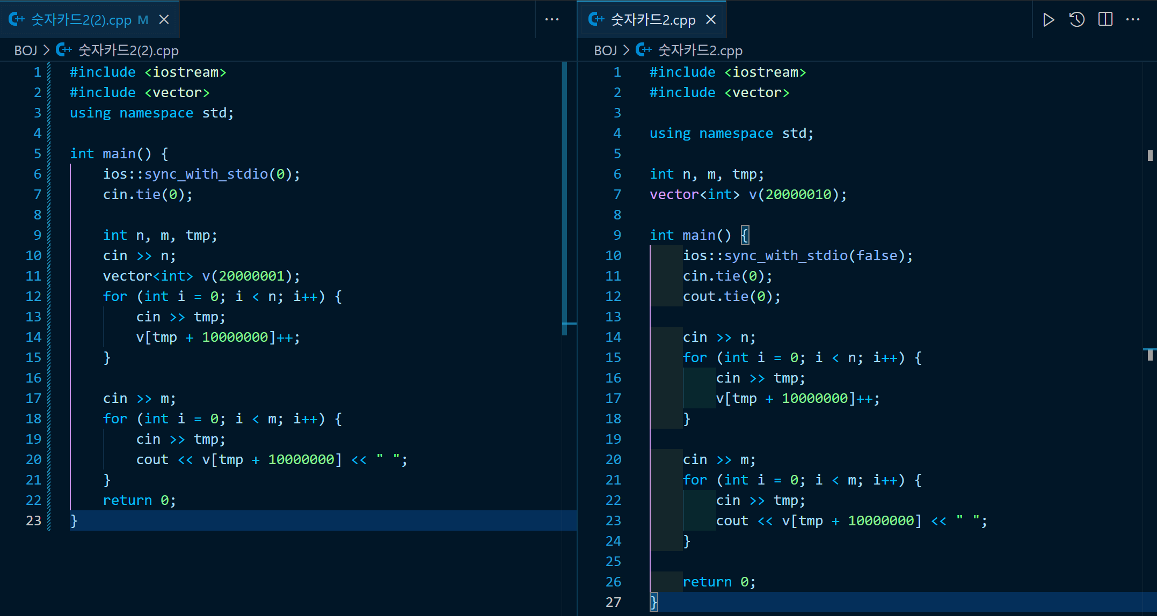This screenshot has width=1157, height=616.
Task: Click 'cin >> n;' line in left editor
Action: click(140, 256)
